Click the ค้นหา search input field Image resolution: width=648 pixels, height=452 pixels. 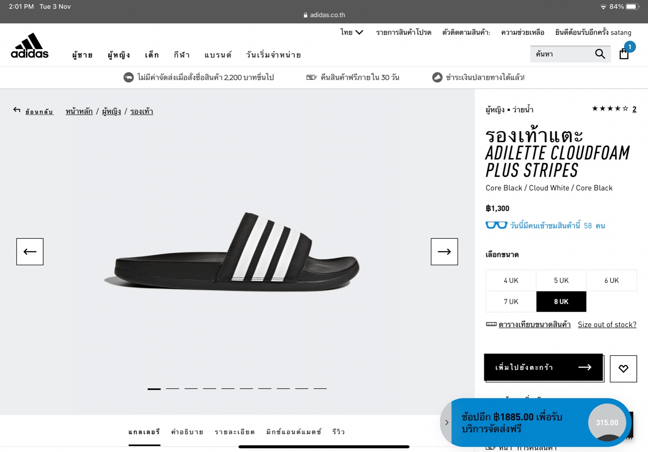click(562, 54)
